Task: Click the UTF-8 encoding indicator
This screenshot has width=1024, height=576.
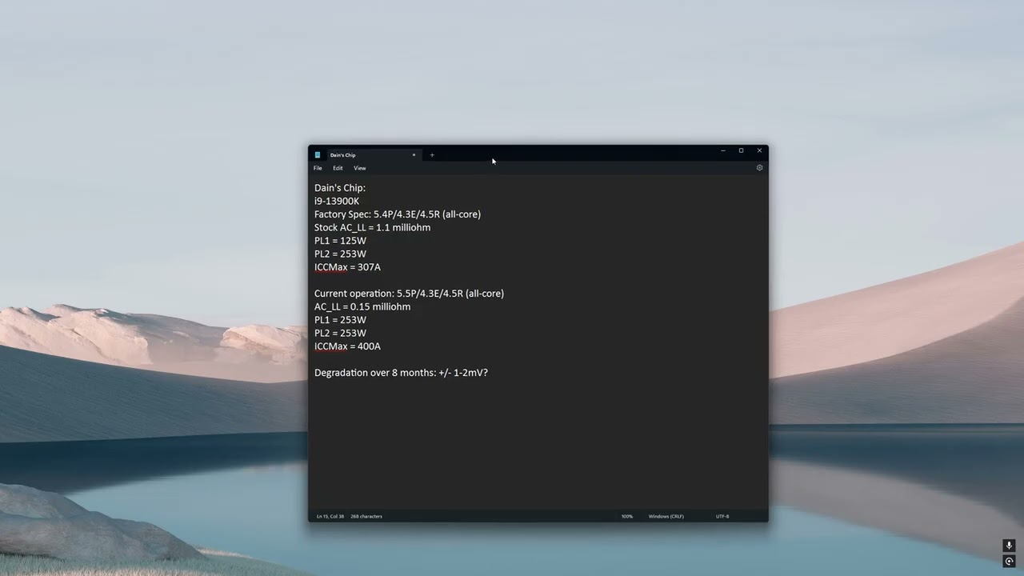Action: (x=722, y=516)
